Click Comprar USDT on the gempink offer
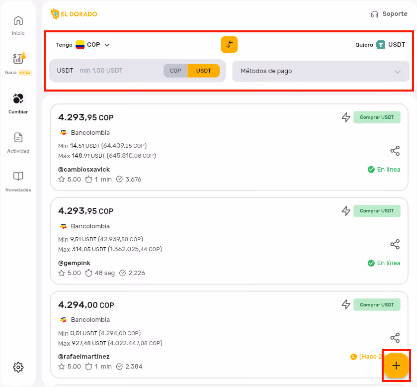 coord(377,211)
